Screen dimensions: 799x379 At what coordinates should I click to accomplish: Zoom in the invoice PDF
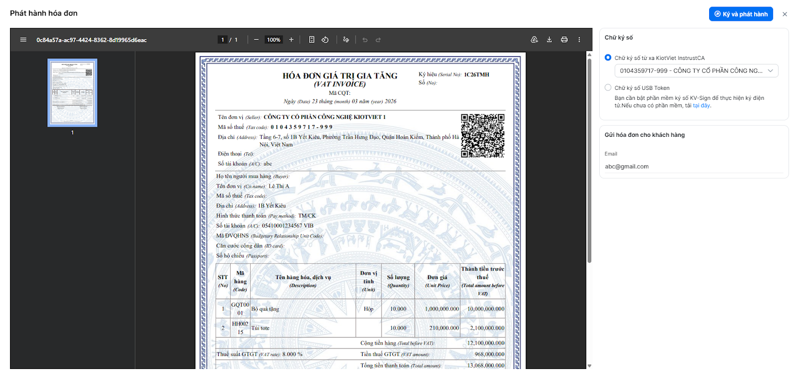[x=291, y=40]
